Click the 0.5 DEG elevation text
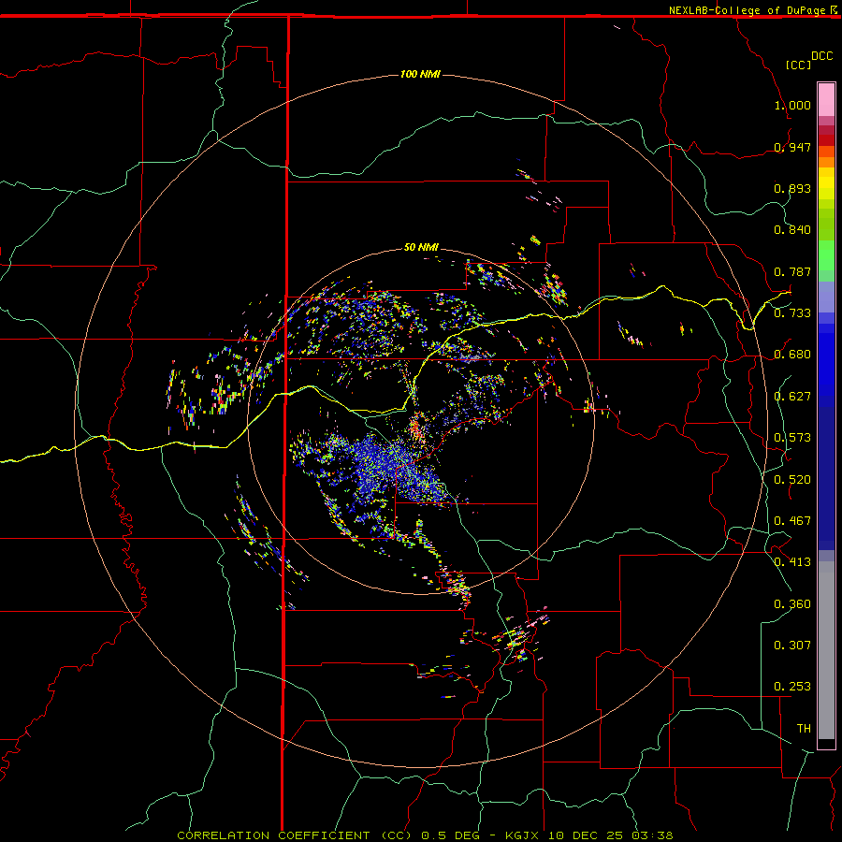This screenshot has width=842, height=842. coord(450,835)
